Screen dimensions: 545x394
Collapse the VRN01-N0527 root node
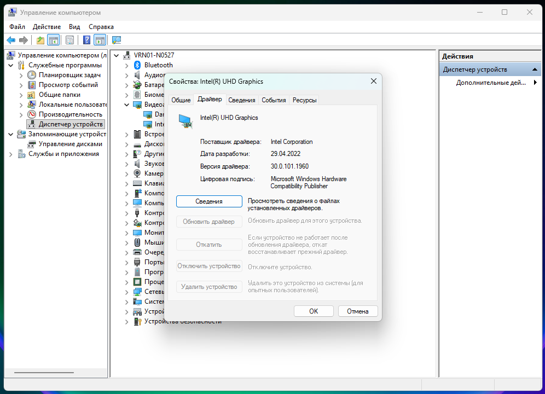pos(117,55)
